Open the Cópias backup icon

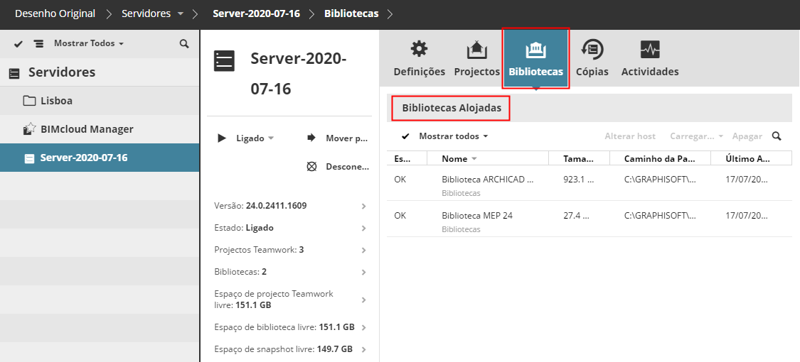pyautogui.click(x=592, y=50)
